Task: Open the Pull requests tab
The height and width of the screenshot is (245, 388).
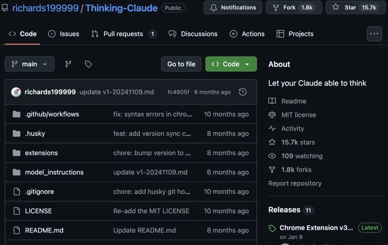Action: tap(124, 34)
